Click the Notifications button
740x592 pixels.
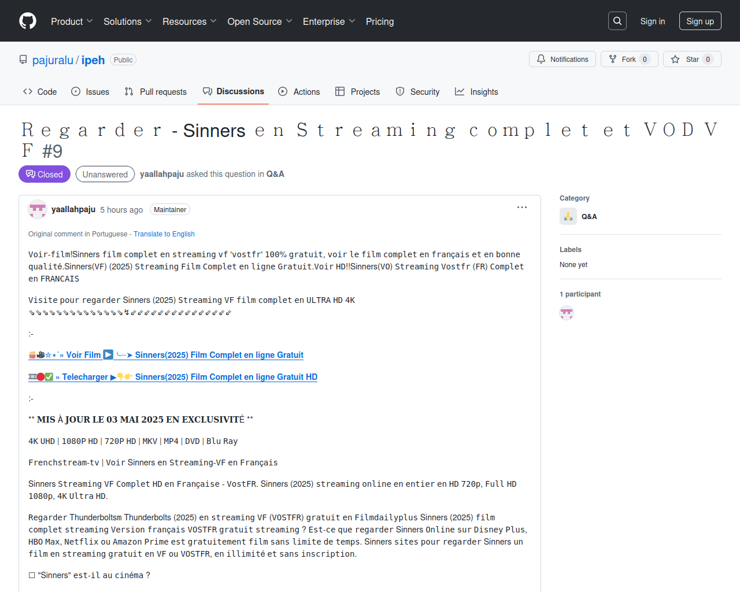coord(563,59)
